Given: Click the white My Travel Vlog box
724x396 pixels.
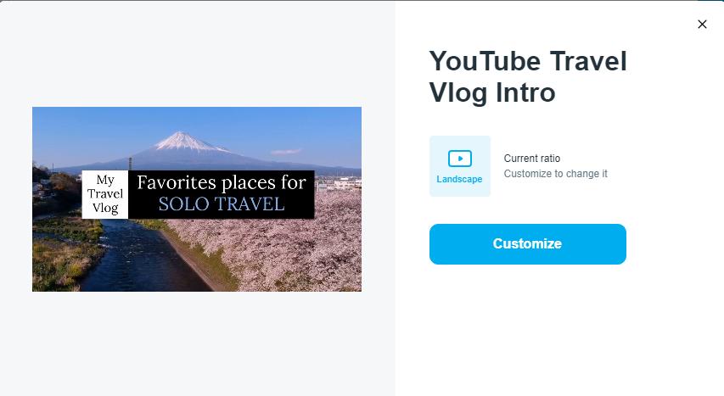Looking at the screenshot, I should [x=105, y=194].
